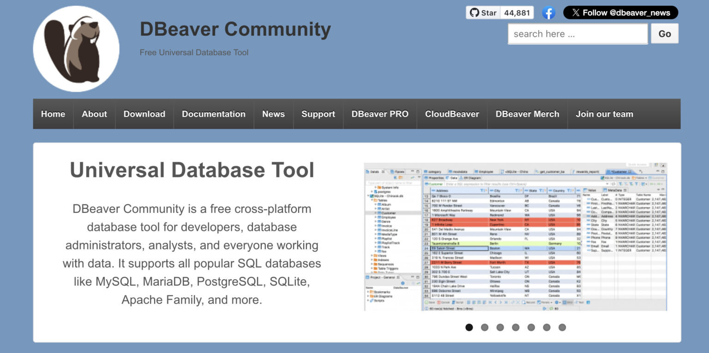
Task: Toggle the filter on the City column
Action: tap(517, 191)
